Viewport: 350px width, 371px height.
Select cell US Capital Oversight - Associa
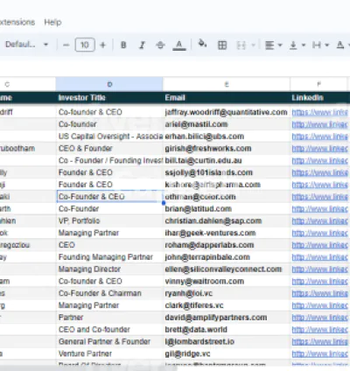click(109, 136)
